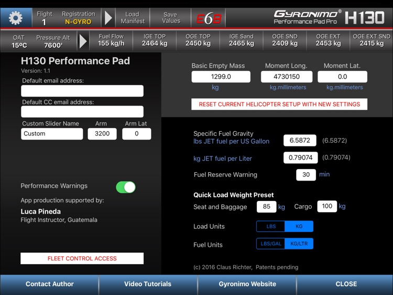Edit kg JET fuel per Liter value

click(x=301, y=157)
